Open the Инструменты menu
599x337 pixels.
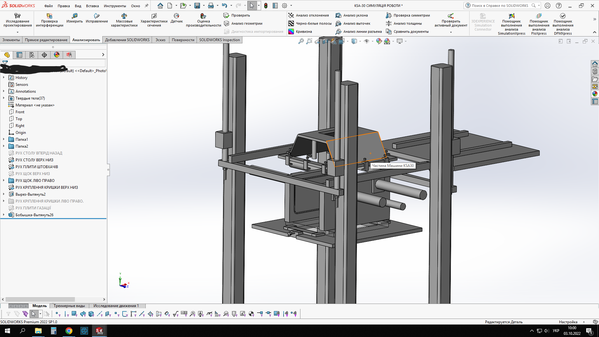click(x=115, y=6)
